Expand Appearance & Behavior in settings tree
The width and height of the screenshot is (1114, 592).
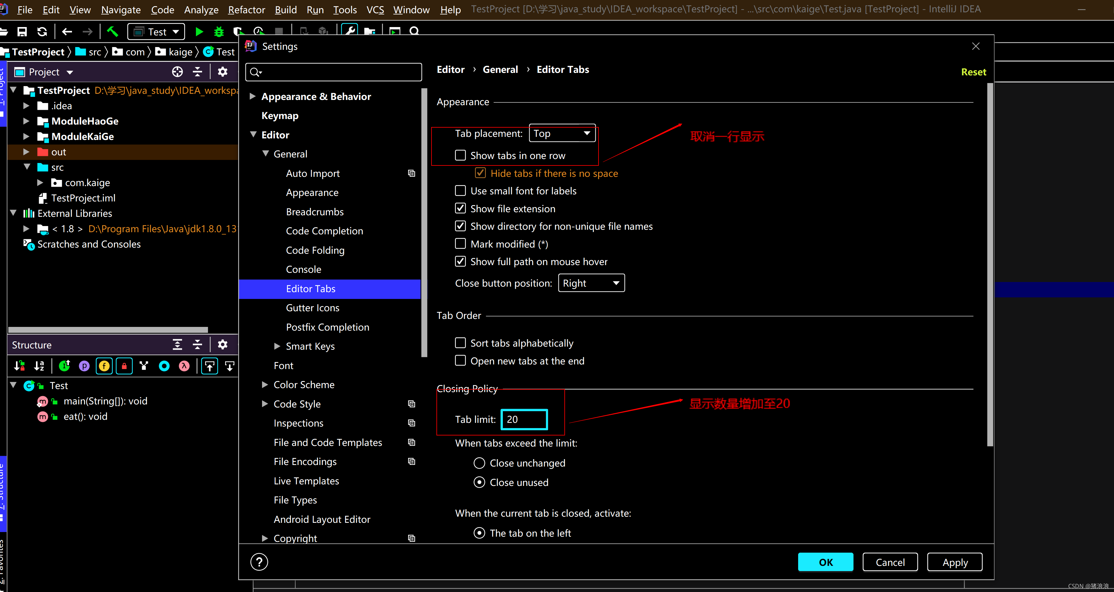[x=253, y=97]
